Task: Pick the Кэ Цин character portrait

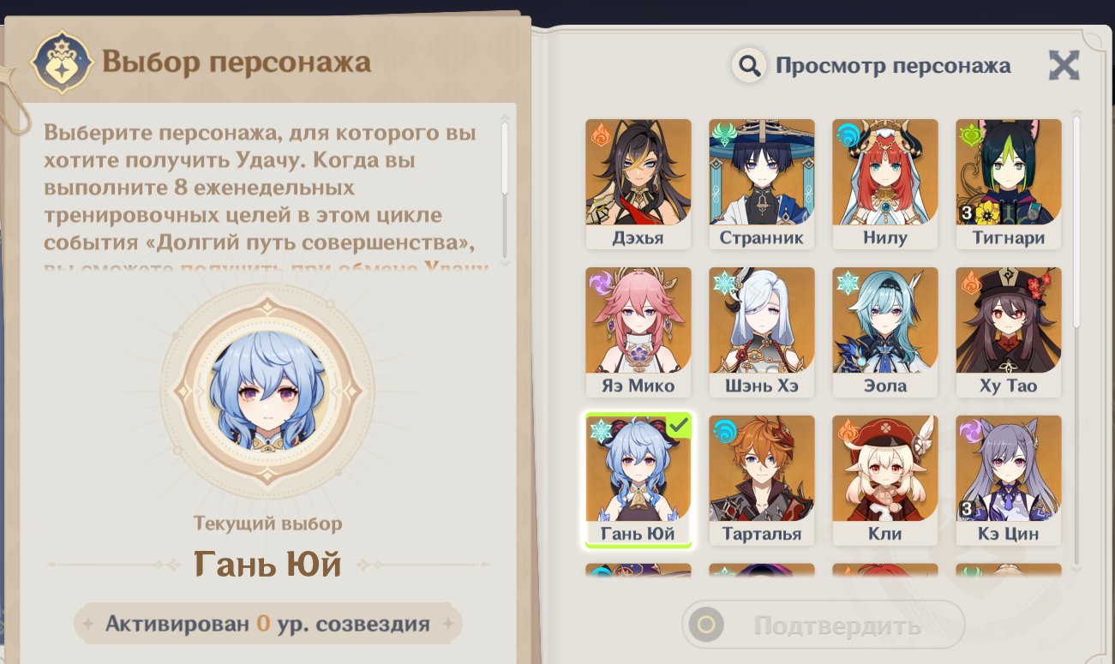Action: point(1008,481)
